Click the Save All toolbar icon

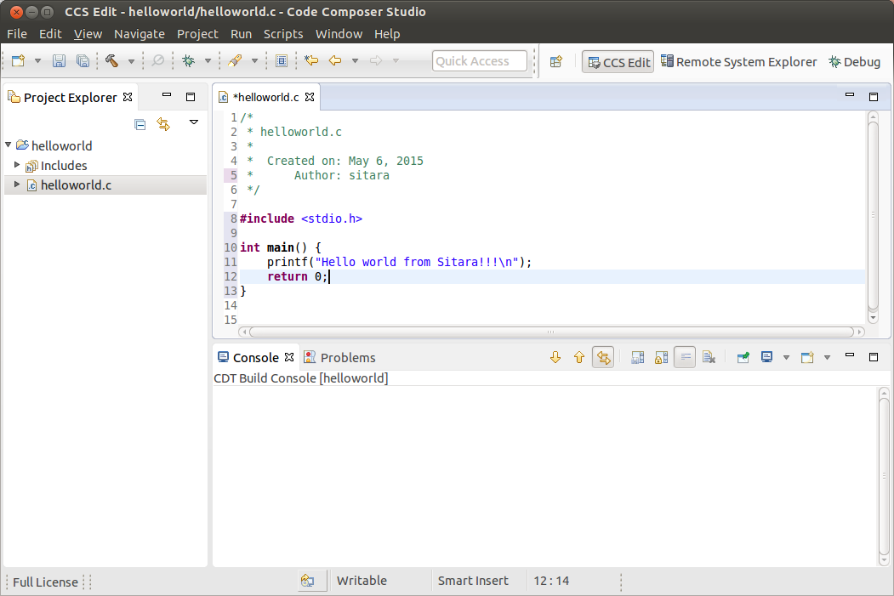(x=82, y=61)
